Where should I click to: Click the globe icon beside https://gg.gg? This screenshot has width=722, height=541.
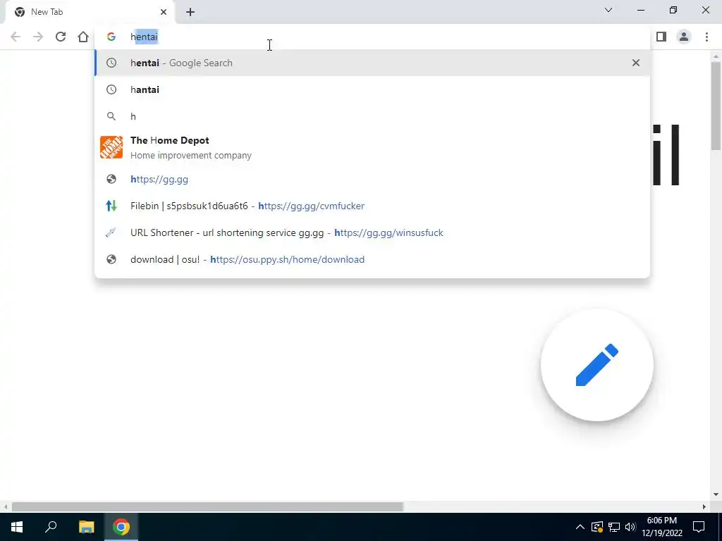point(111,179)
